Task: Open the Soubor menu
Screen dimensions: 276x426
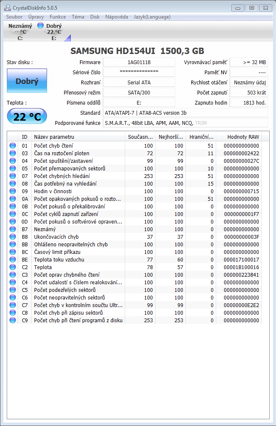Action: point(14,17)
